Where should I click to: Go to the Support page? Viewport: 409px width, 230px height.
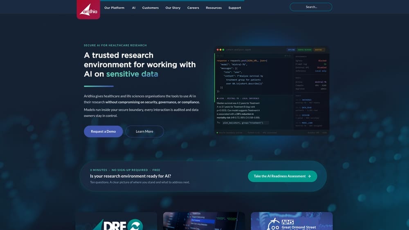tap(234, 8)
